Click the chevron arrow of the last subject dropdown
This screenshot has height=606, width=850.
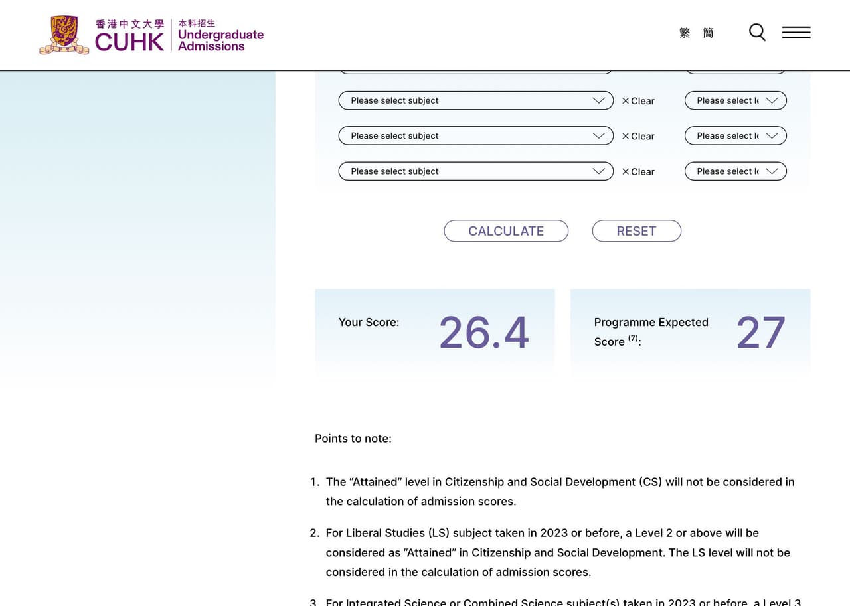click(598, 171)
